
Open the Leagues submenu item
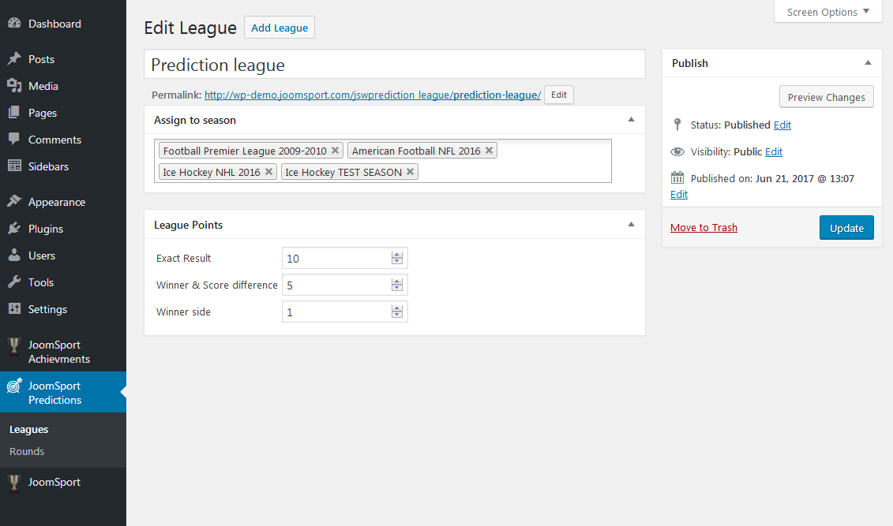28,429
